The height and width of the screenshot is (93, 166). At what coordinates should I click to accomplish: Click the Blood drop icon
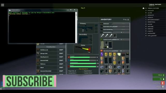point(69,66)
